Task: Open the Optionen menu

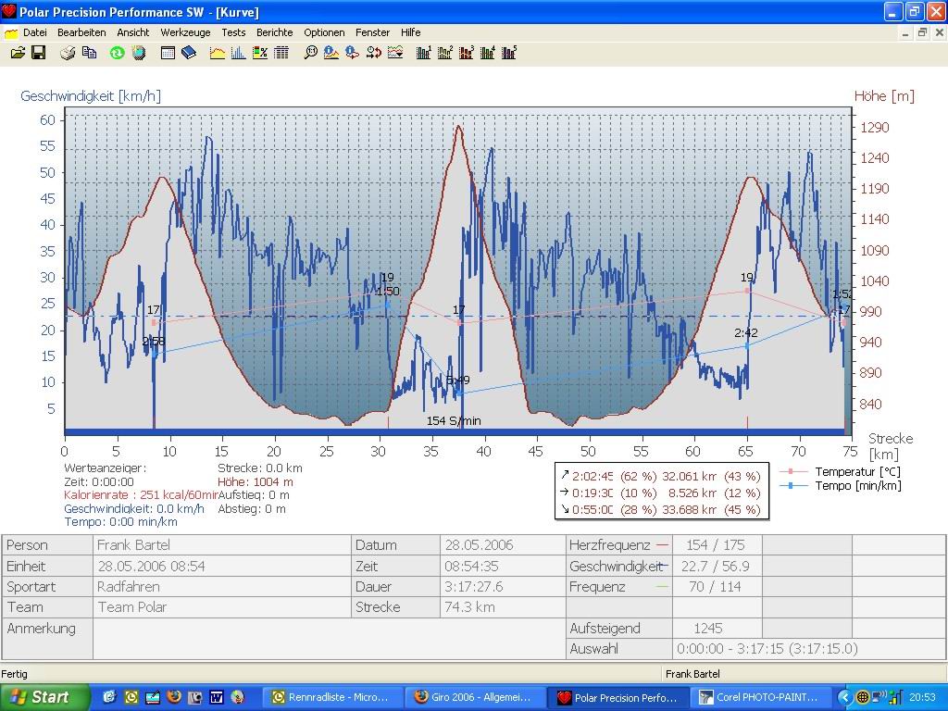Action: [x=324, y=32]
